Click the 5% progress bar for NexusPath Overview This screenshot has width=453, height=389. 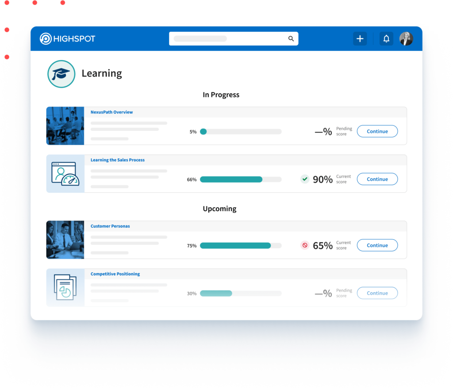coord(241,132)
